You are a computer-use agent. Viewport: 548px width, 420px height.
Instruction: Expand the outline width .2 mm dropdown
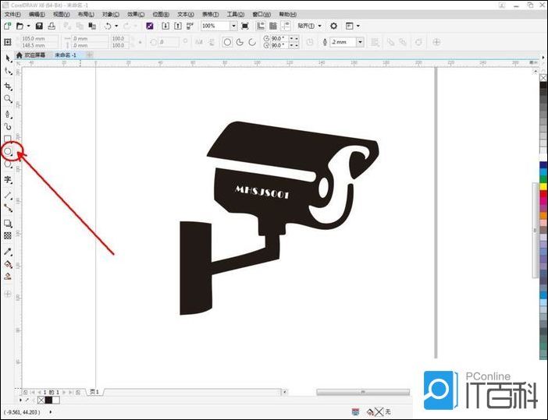[x=360, y=42]
